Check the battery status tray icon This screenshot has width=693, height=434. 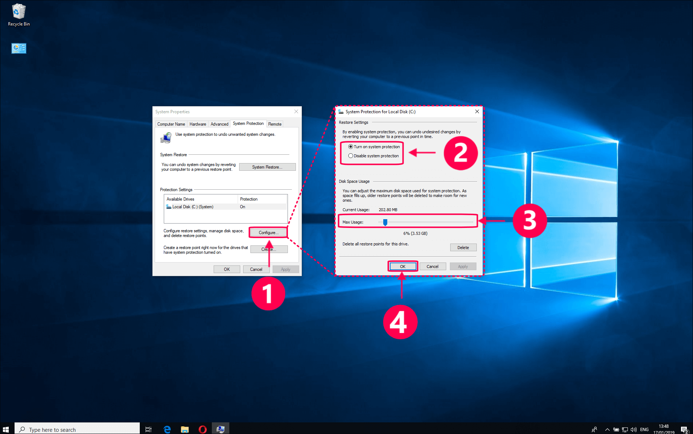(x=616, y=429)
